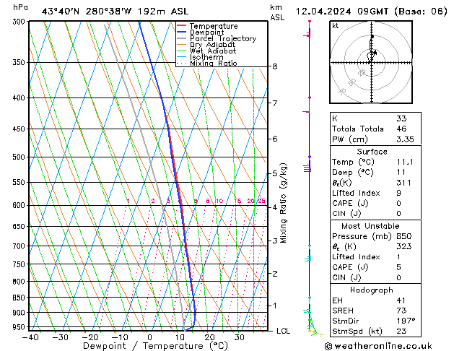Click the hodograph wind plot
The height and width of the screenshot is (351, 454).
(371, 62)
